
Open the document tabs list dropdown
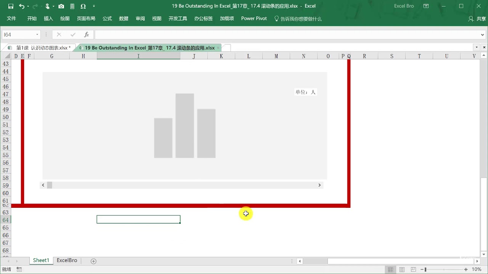click(477, 48)
